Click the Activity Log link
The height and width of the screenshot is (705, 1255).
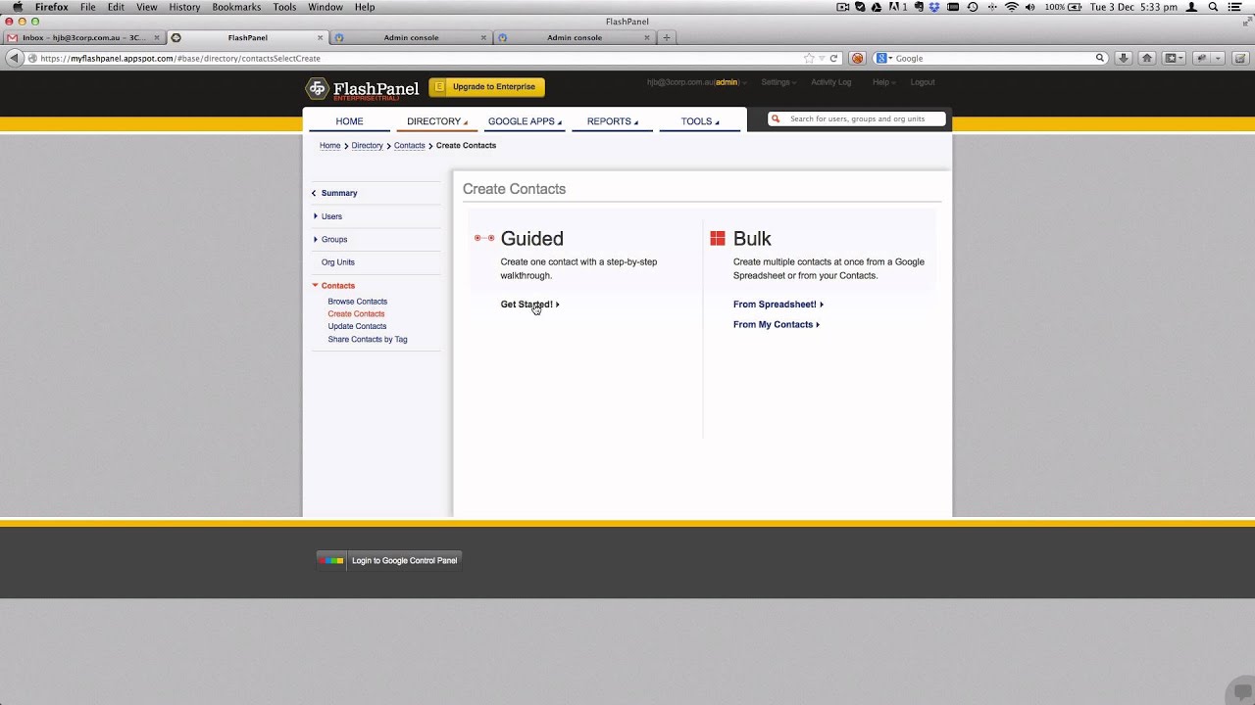[x=830, y=82]
